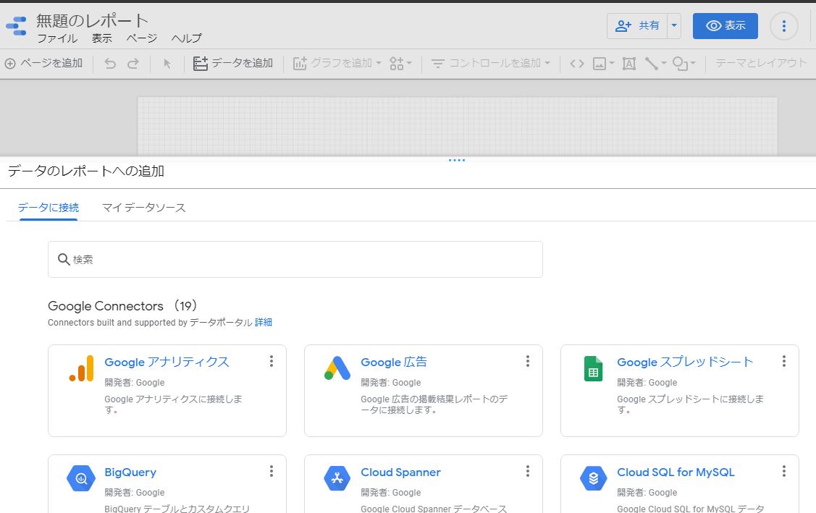
Task: Click the URL embed code icon
Action: [x=576, y=64]
